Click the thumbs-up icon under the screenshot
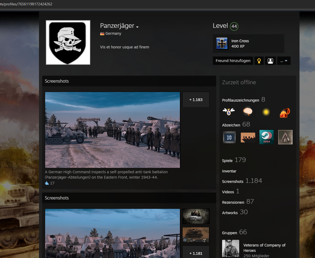Image resolution: width=315 pixels, height=258 pixels. [47, 183]
